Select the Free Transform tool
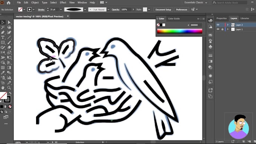 coord(9,58)
